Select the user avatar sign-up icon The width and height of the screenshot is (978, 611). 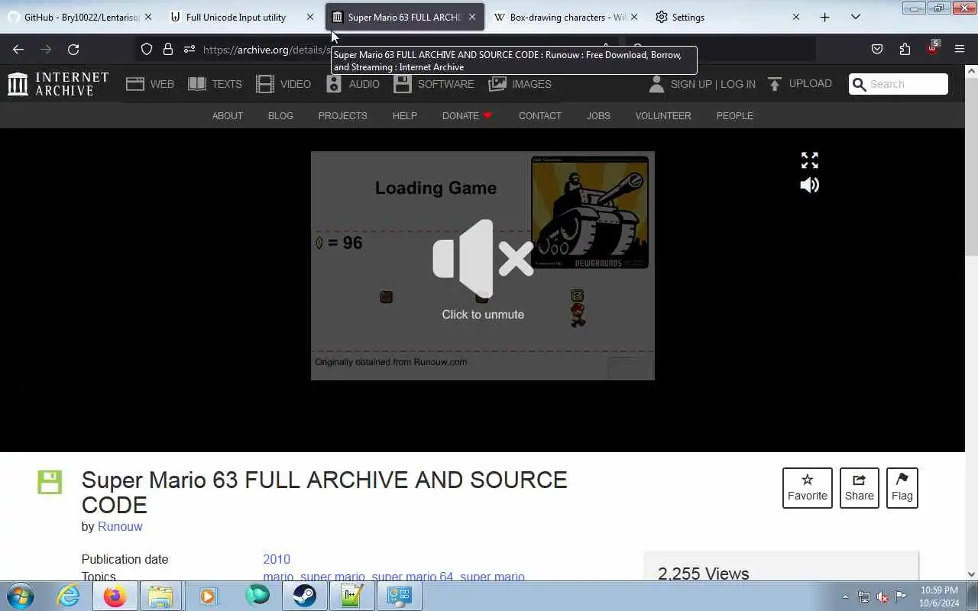tap(656, 84)
